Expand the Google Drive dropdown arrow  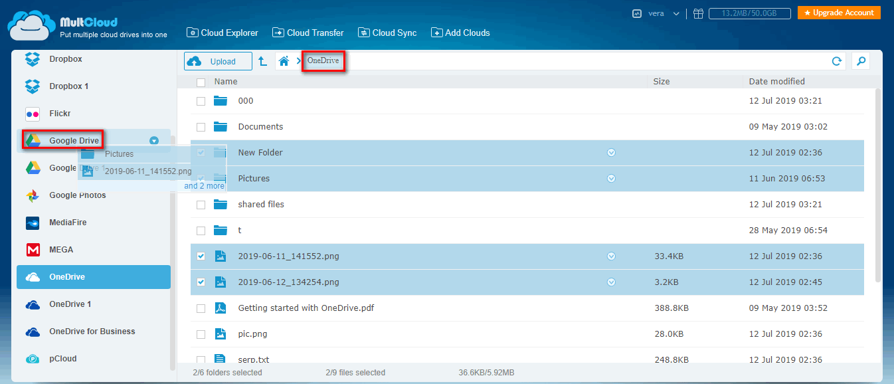(154, 141)
